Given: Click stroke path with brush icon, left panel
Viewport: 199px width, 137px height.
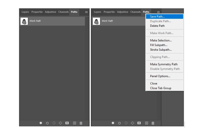Looking at the screenshot, I should [x=47, y=123].
